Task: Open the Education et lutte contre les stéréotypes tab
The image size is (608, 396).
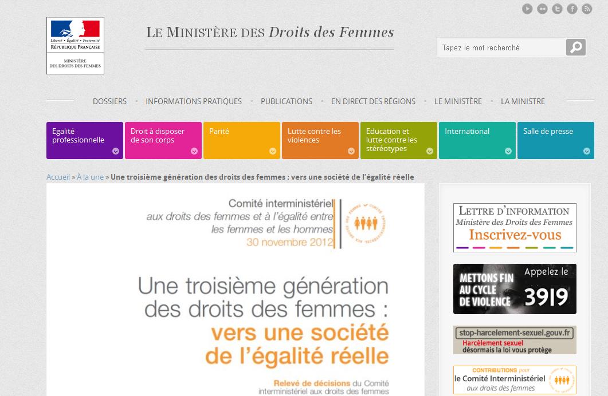Action: pos(398,140)
